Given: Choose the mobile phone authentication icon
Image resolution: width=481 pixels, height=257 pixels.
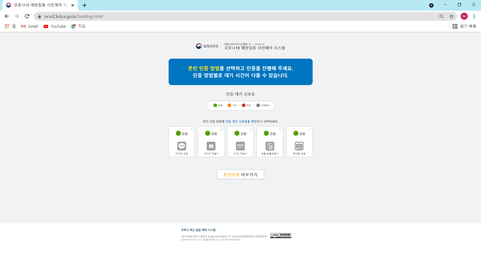Looking at the screenshot, I should pos(299,146).
